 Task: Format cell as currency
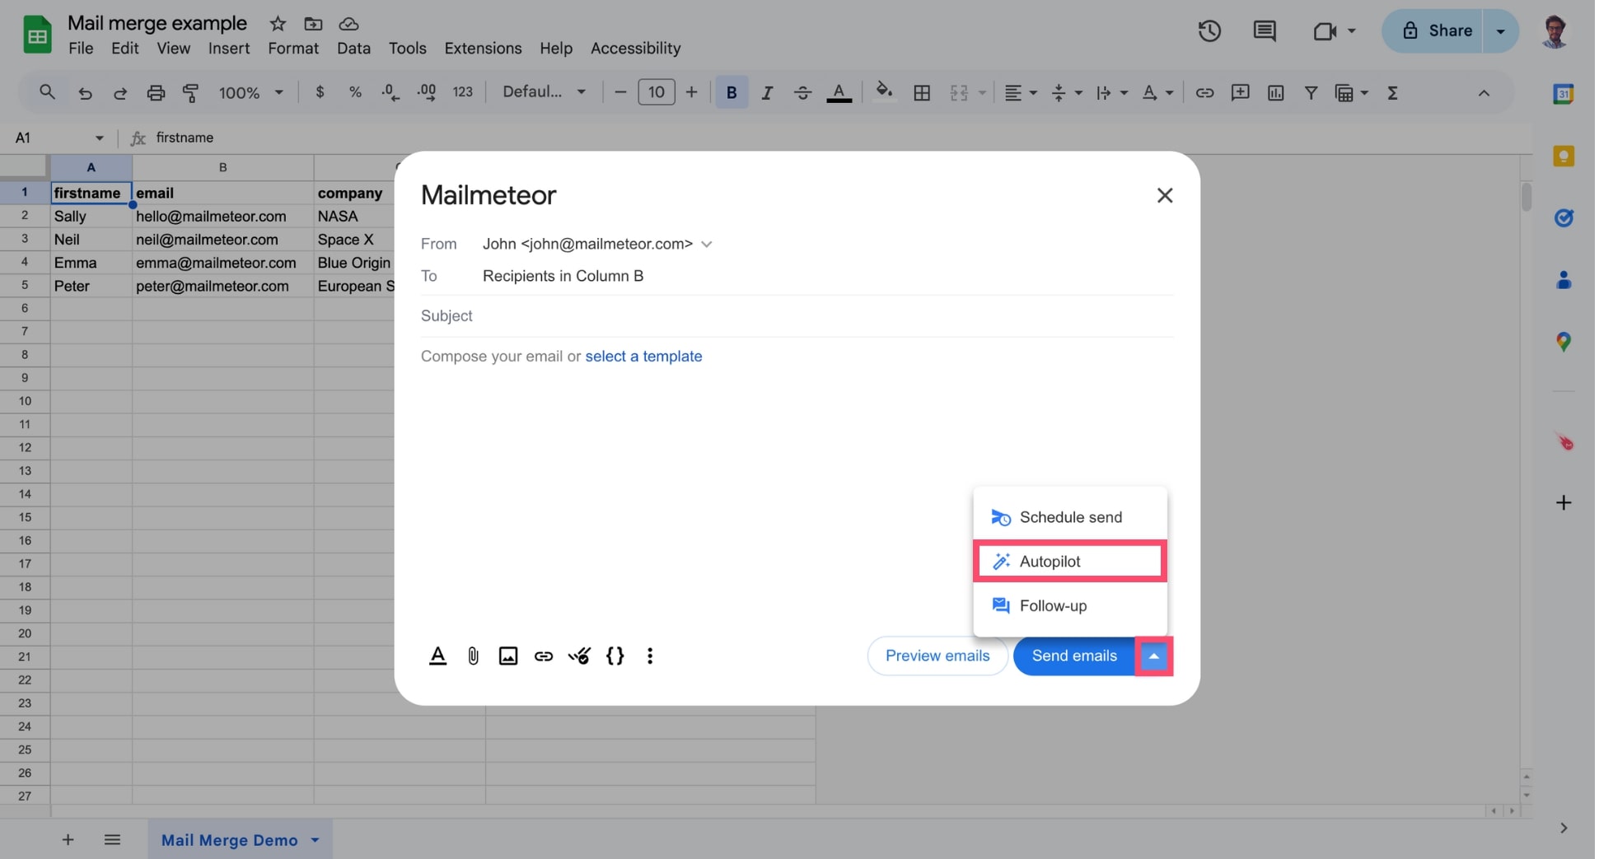coord(320,92)
